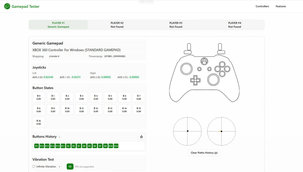Click the left joystick path circle
This screenshot has height=172, width=303.
(x=187, y=131)
